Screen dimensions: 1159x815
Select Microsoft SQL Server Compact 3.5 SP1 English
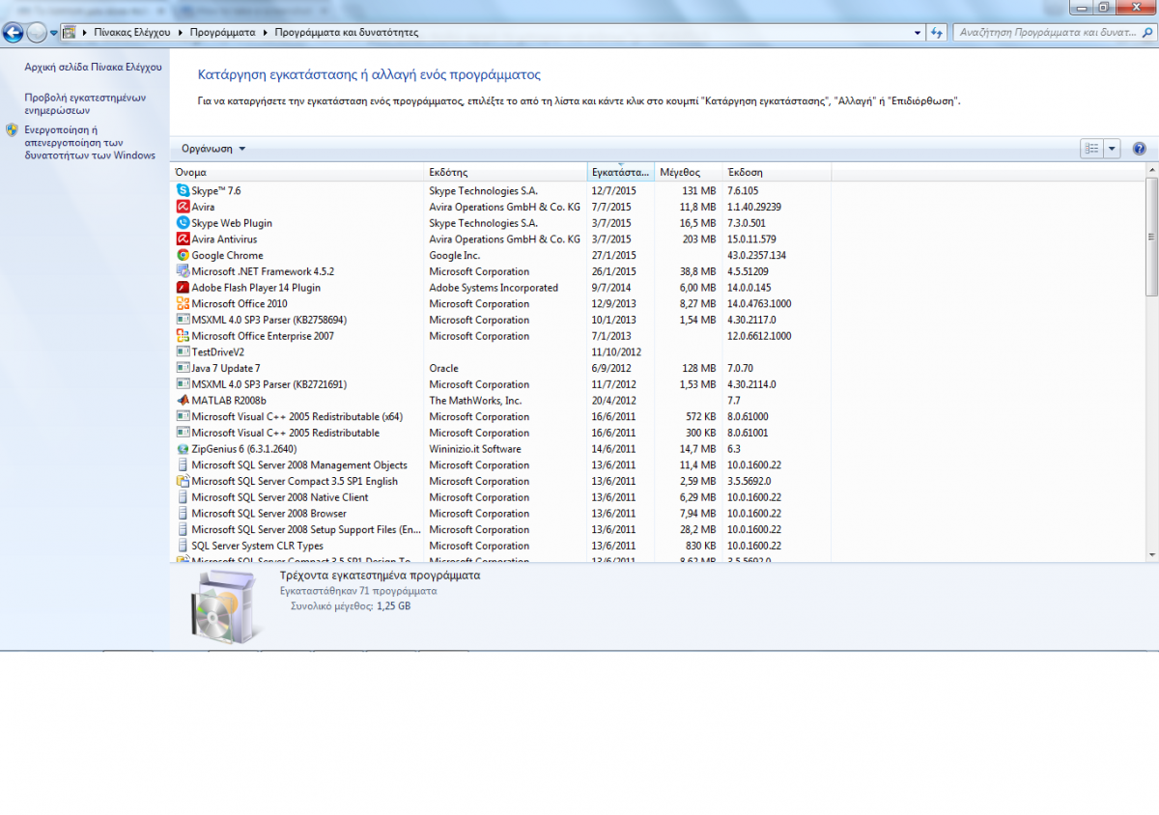[500, 481]
